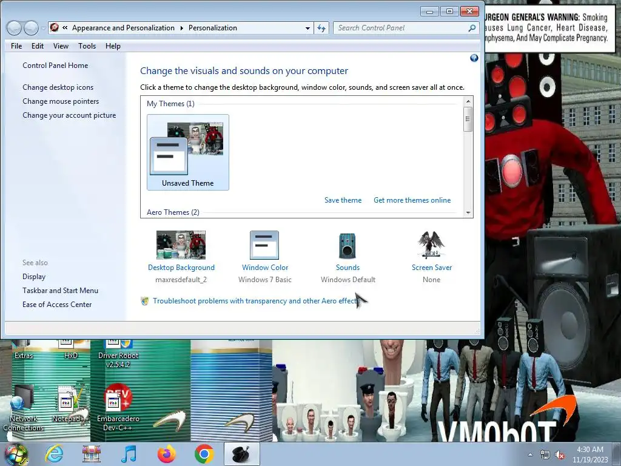Open Screen Saver settings icon
Image resolution: width=621 pixels, height=466 pixels.
click(431, 245)
